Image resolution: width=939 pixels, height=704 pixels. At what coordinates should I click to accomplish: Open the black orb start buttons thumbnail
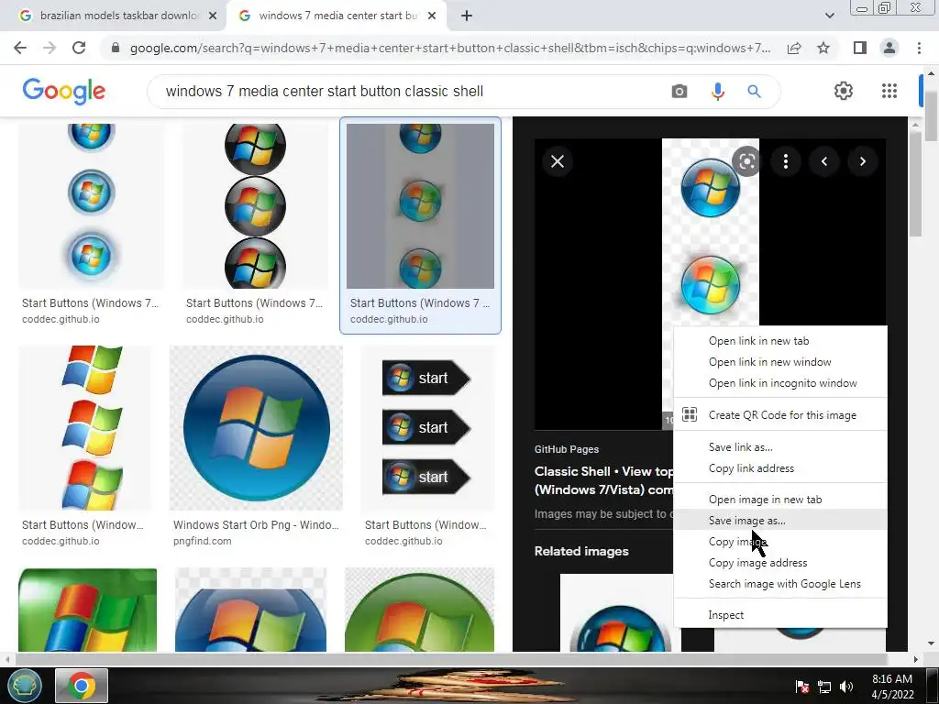pyautogui.click(x=256, y=206)
